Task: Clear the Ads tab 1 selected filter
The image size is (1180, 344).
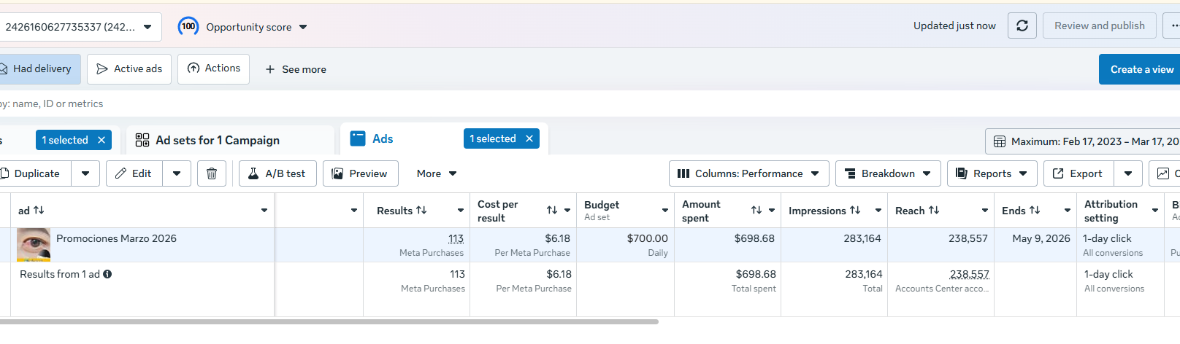Action: [x=529, y=138]
